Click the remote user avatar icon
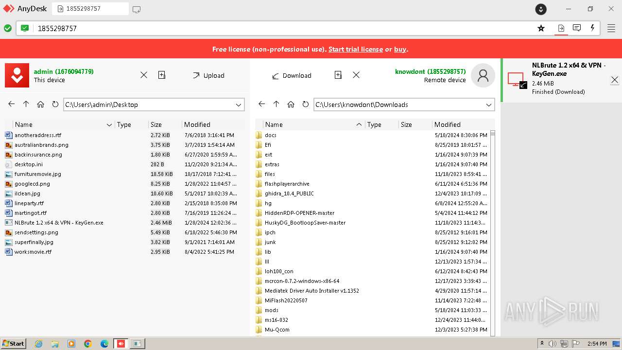622x350 pixels. click(483, 75)
